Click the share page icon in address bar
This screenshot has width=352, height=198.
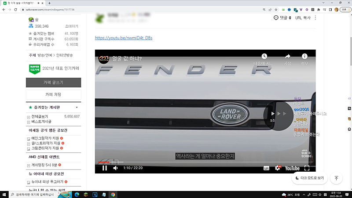[x=270, y=10]
